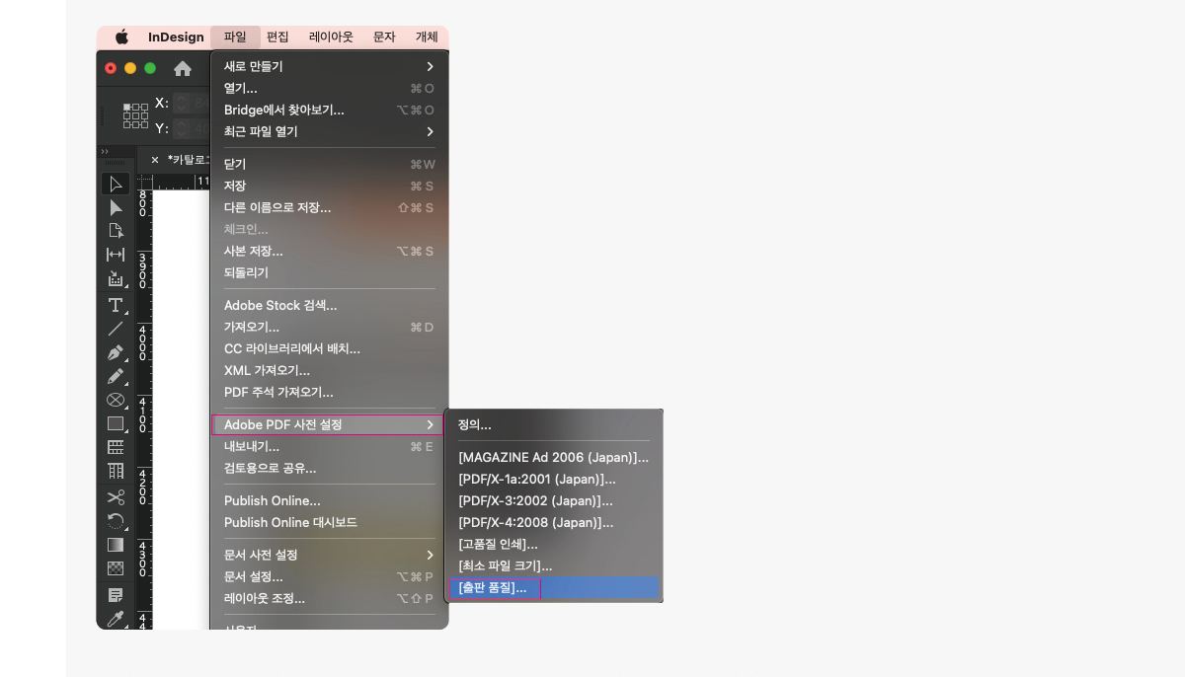This screenshot has width=1185, height=677.
Task: Click the Home screen icon
Action: [183, 68]
